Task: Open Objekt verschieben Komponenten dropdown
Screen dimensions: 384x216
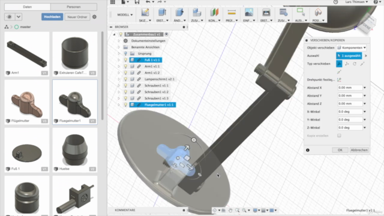Action: click(x=352, y=47)
